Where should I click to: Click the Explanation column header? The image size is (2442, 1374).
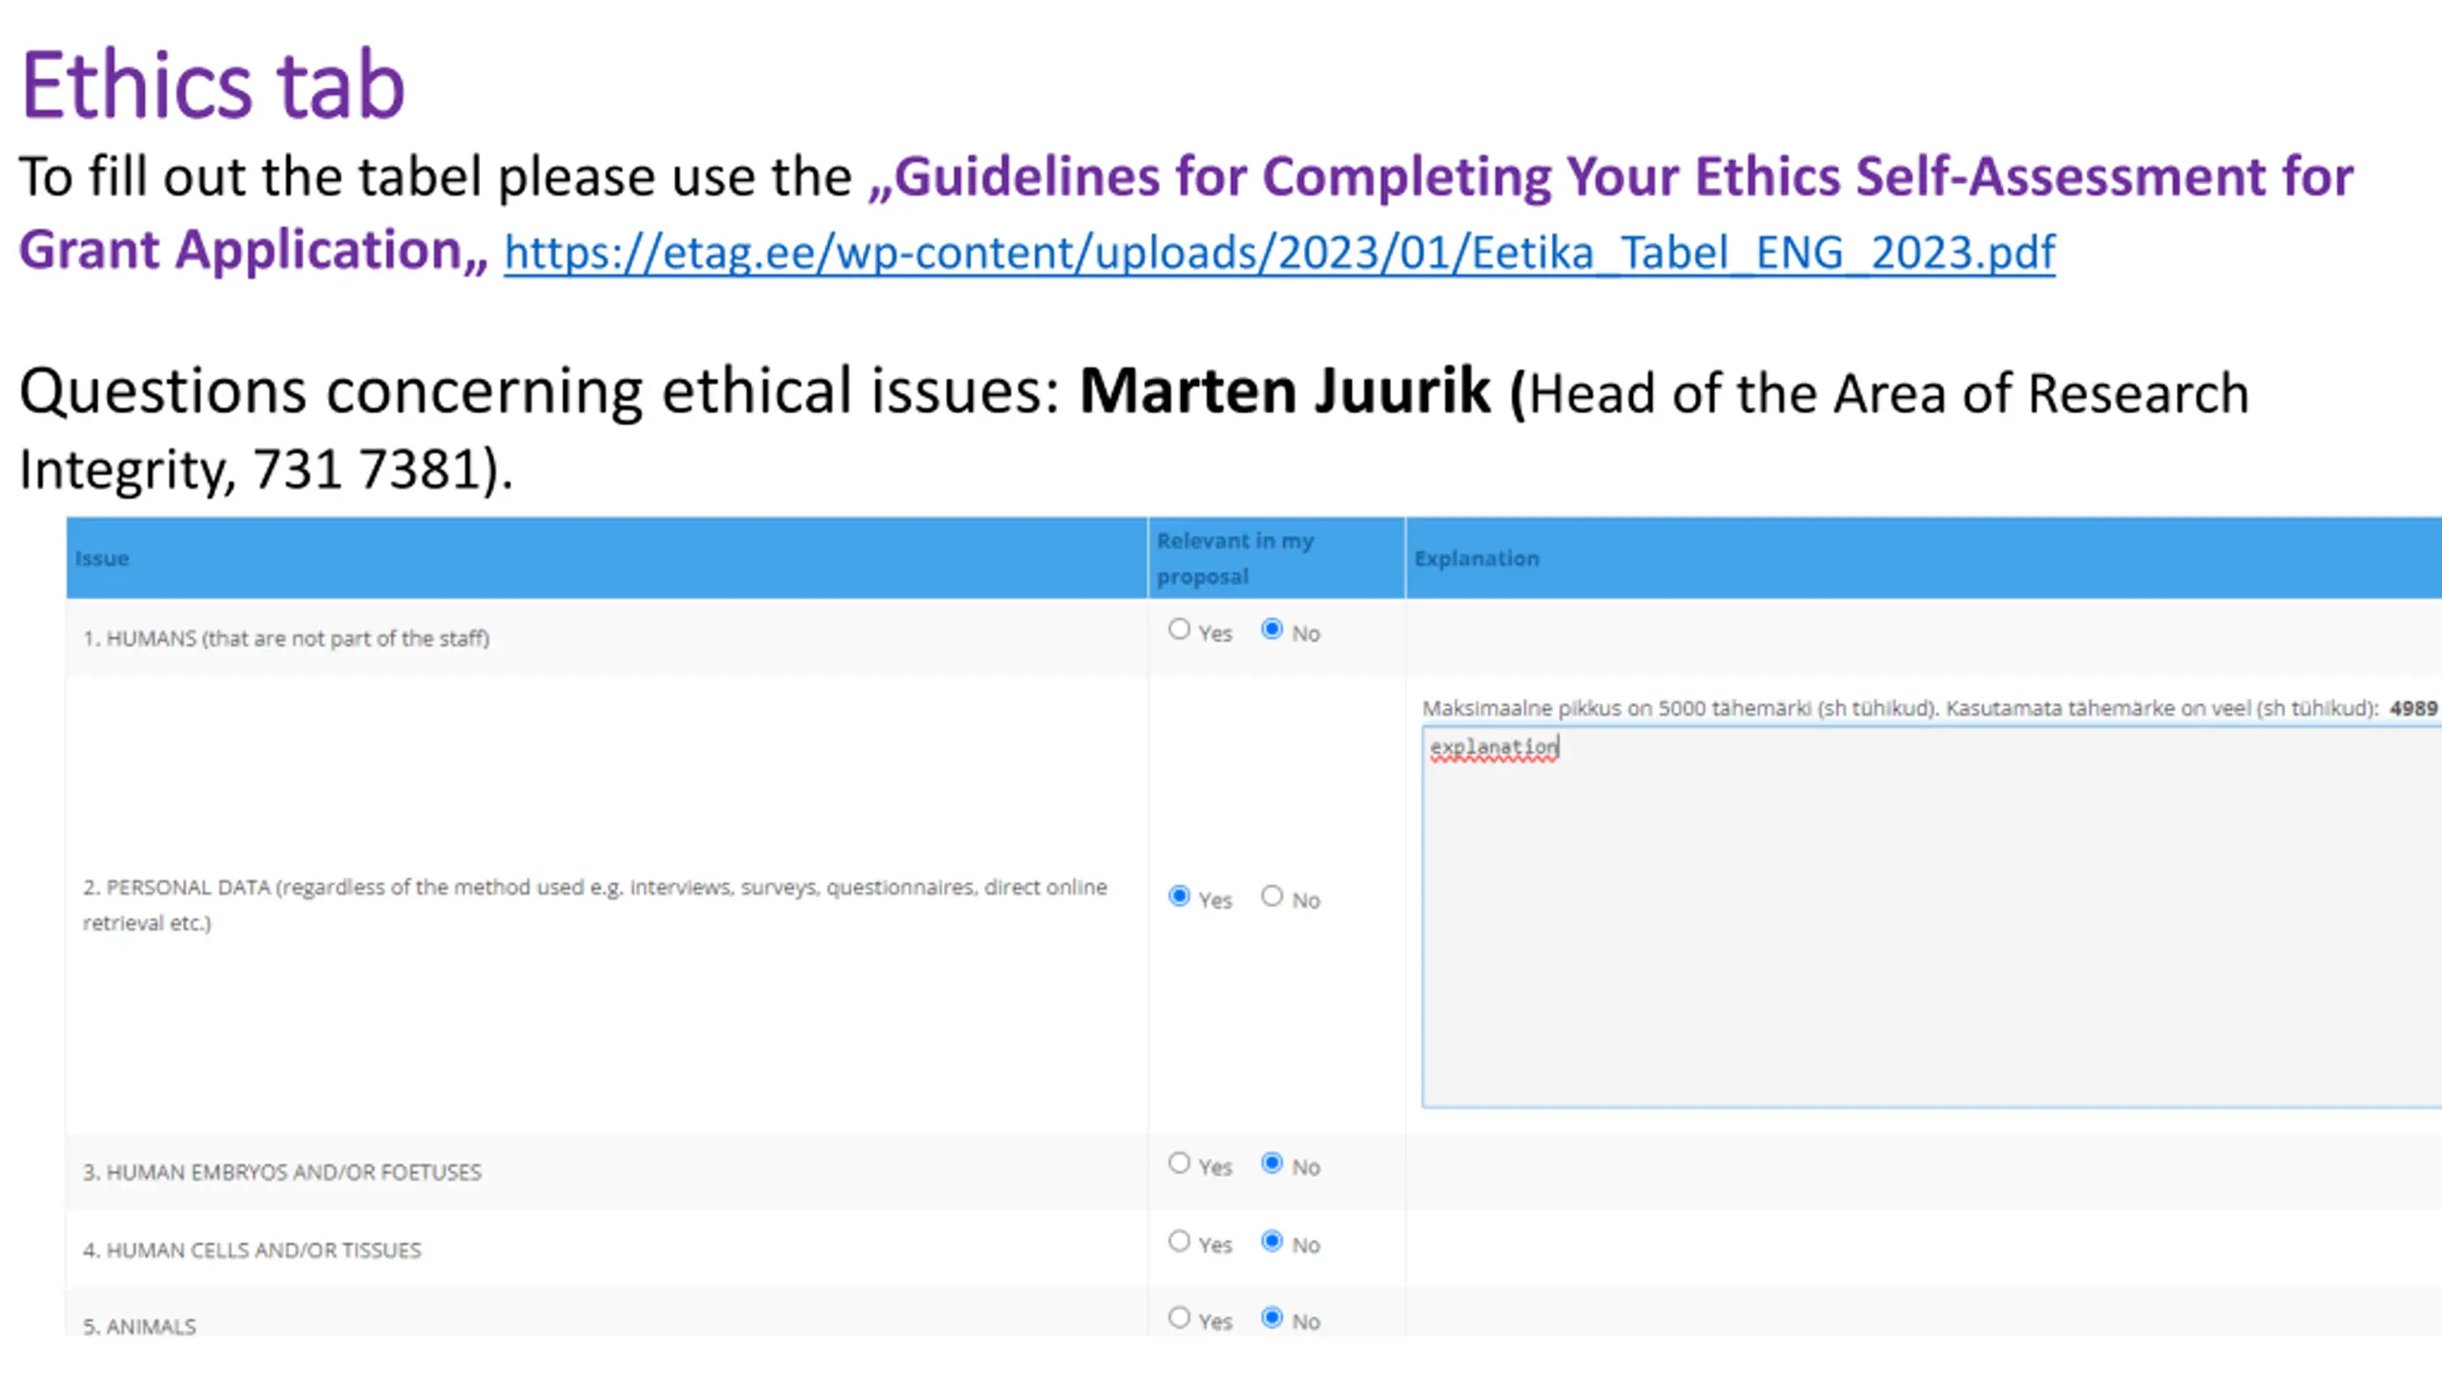coord(1477,558)
